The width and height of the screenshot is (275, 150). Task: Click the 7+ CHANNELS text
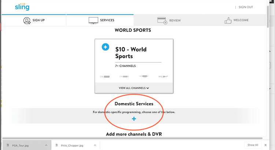tap(125, 66)
